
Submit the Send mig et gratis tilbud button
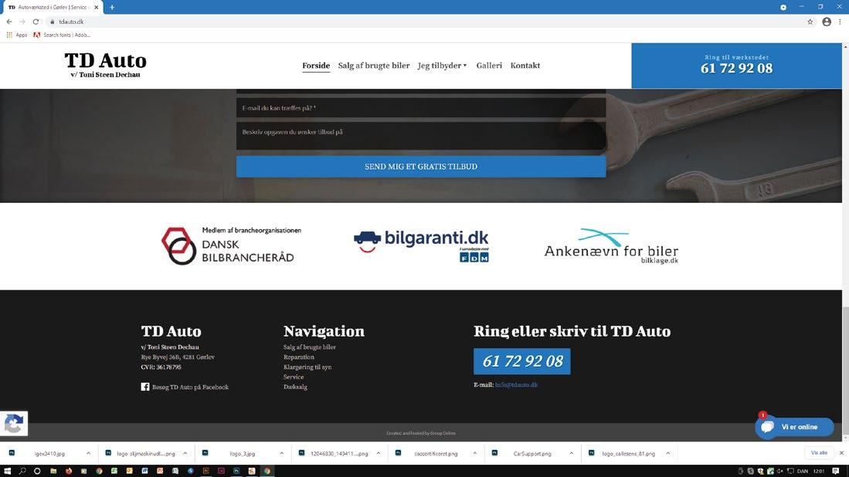click(x=421, y=167)
